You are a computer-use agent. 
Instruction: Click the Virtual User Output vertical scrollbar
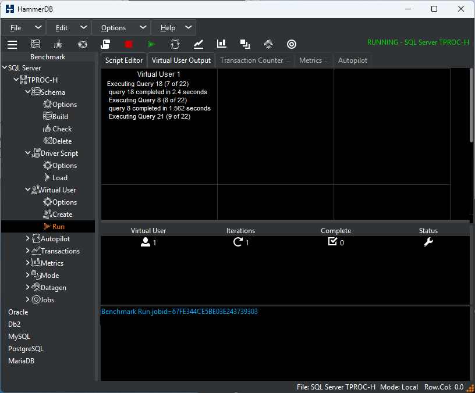[472, 105]
